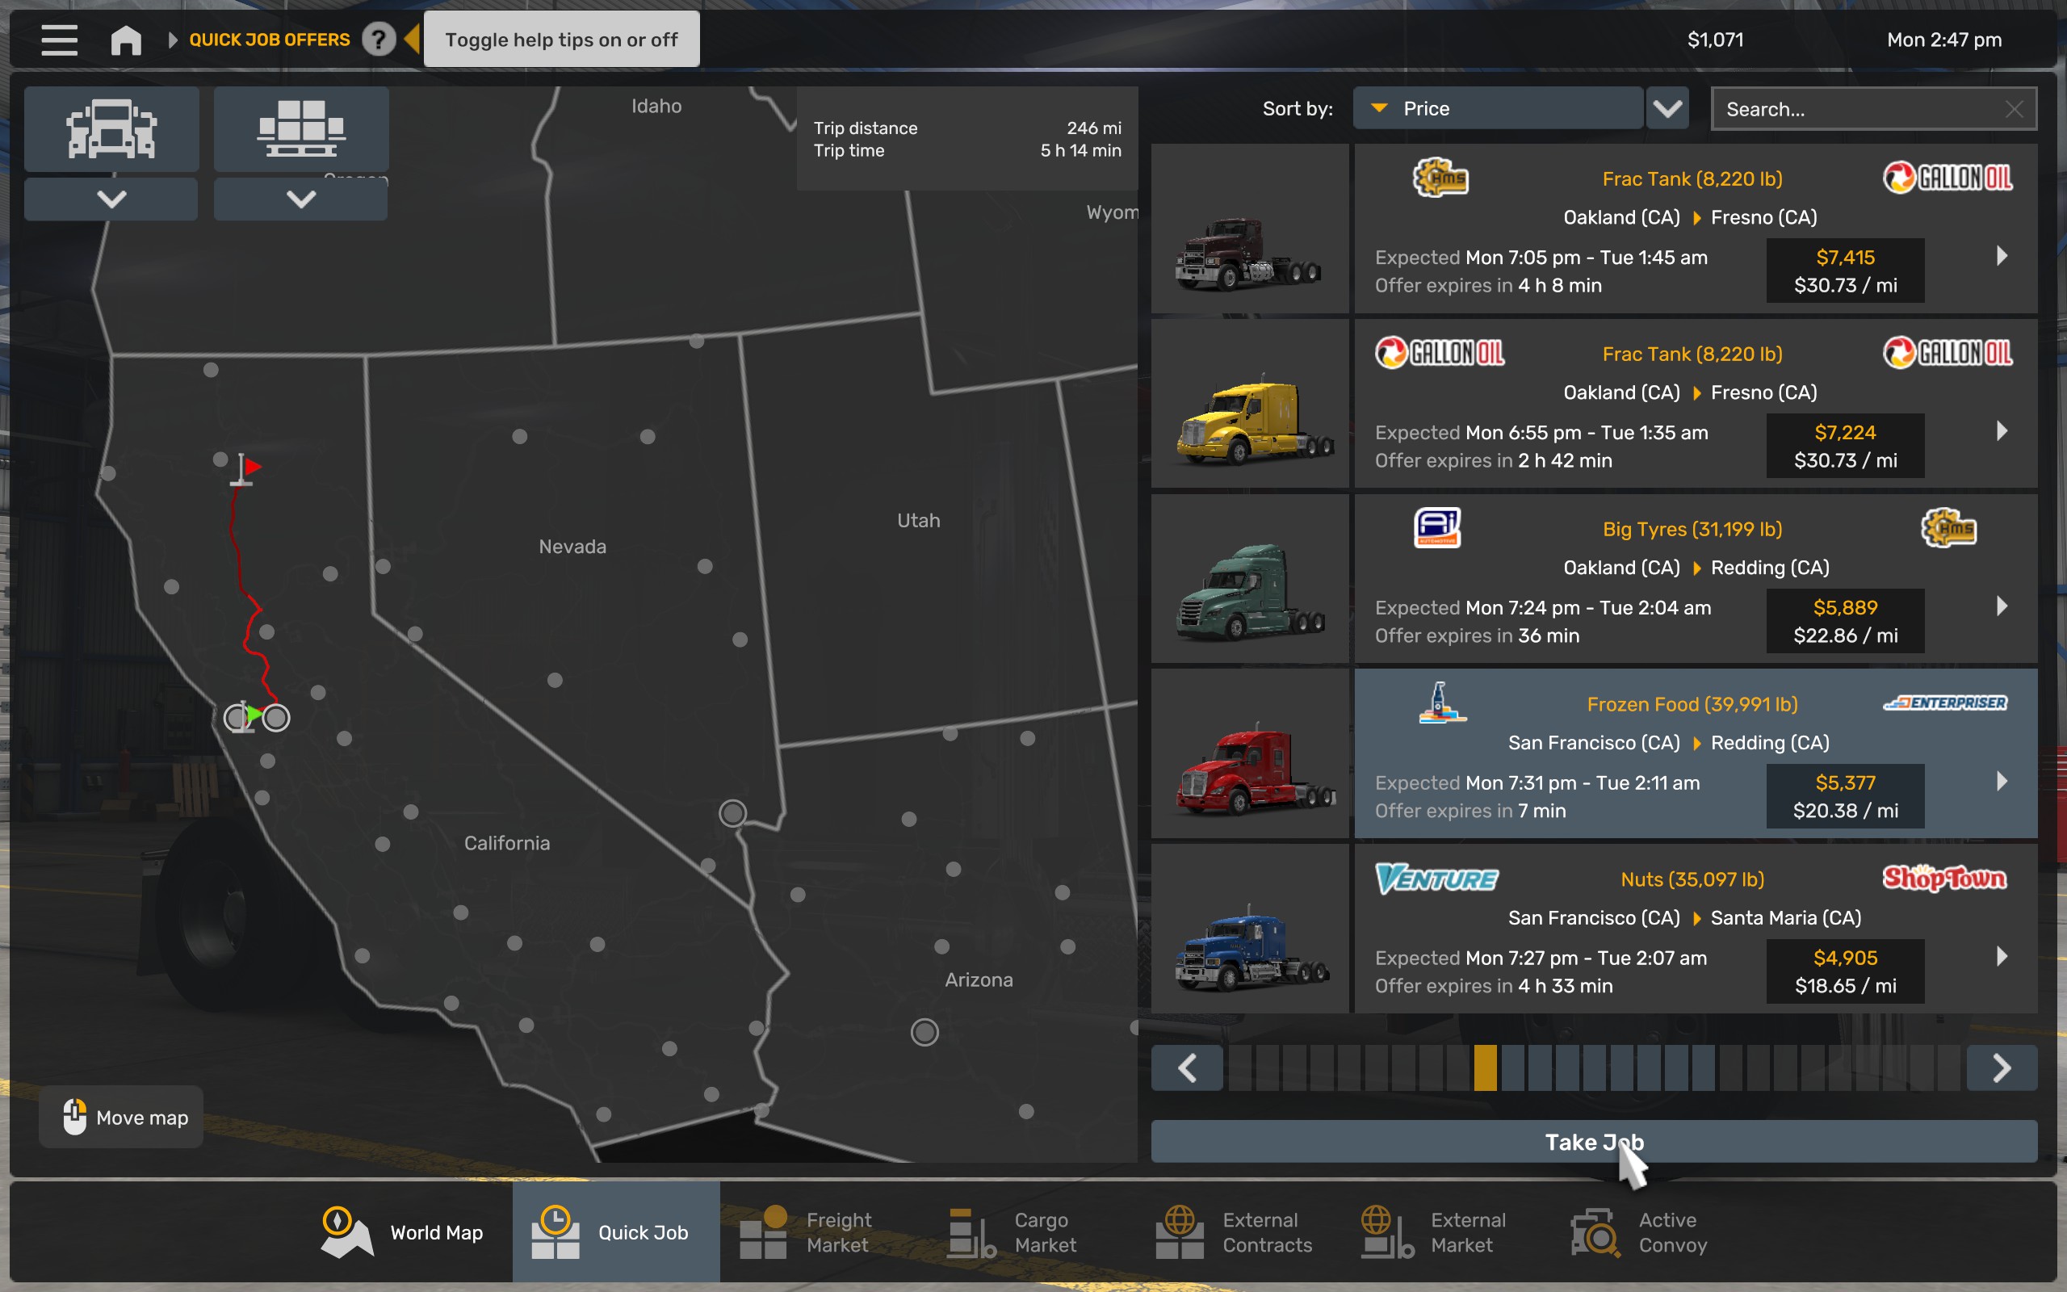Image resolution: width=2067 pixels, height=1292 pixels.
Task: Click the California state label on map
Action: 506,842
